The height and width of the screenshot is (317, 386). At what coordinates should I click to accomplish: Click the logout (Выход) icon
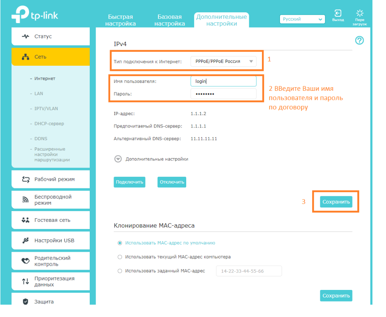point(338,13)
